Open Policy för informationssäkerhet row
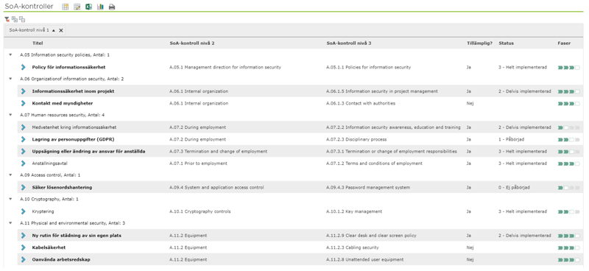This screenshot has height=271, width=589. (x=68, y=67)
